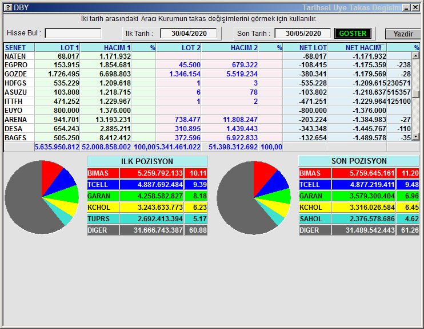This screenshot has width=424, height=329.
Task: Edit the Son Tarih date field
Action: point(303,34)
